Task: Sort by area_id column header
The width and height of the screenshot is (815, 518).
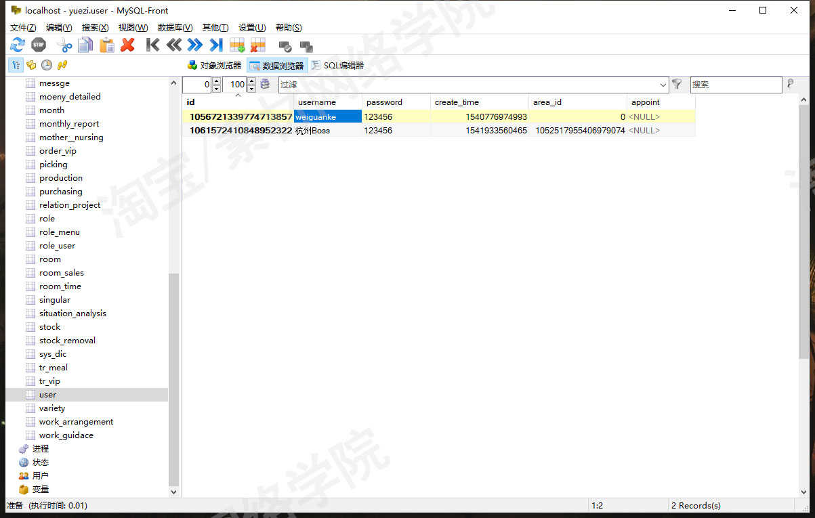Action: click(578, 102)
